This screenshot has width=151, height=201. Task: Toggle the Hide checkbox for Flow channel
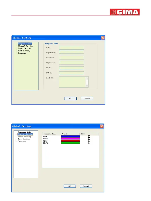pos(89,136)
